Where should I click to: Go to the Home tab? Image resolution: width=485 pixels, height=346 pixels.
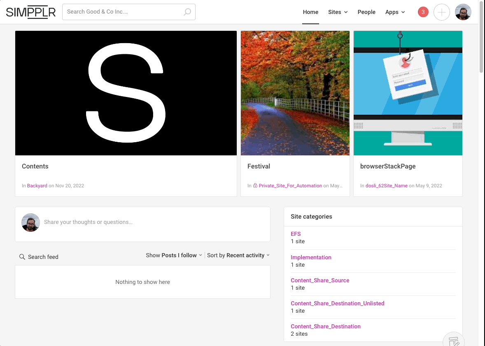point(310,12)
